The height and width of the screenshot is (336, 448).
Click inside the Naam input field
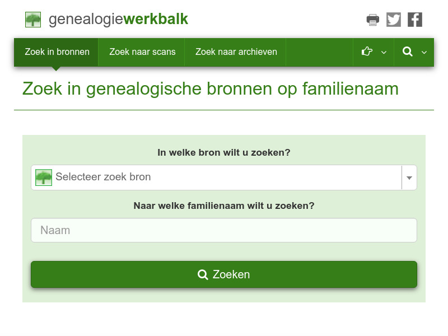[x=224, y=230]
